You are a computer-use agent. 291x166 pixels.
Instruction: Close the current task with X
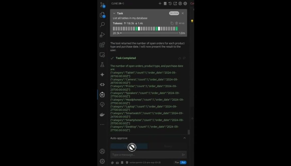(183, 13)
